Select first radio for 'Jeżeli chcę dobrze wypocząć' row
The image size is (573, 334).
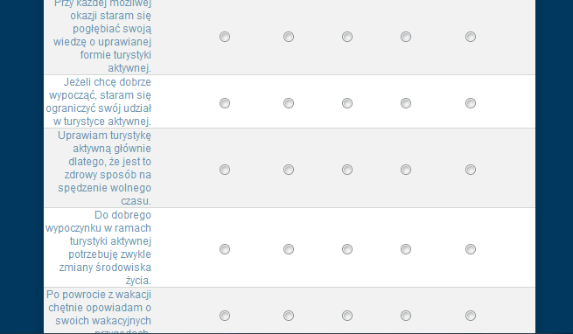coord(225,103)
